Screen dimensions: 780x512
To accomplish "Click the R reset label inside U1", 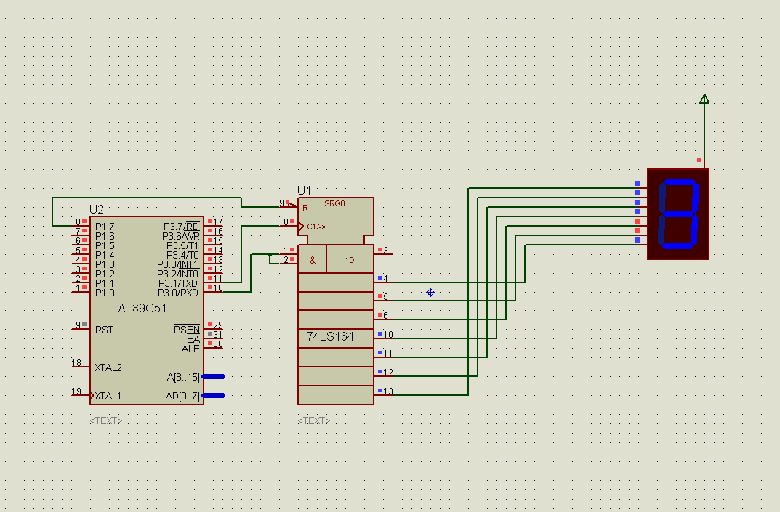I will (305, 208).
